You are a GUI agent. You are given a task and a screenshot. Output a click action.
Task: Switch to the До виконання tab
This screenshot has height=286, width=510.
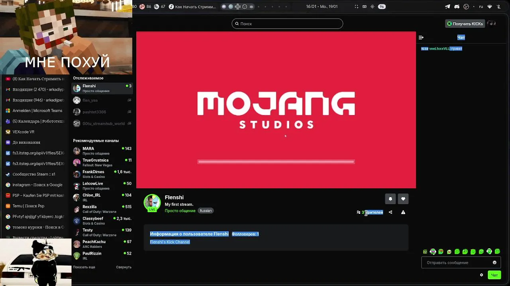pyautogui.click(x=35, y=142)
